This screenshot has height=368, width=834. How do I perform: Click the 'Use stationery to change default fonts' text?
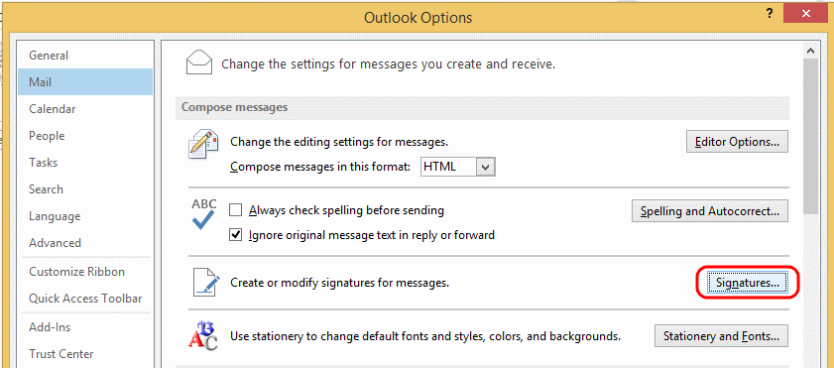pyautogui.click(x=425, y=336)
